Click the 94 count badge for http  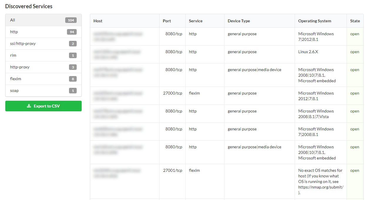pyautogui.click(x=72, y=32)
